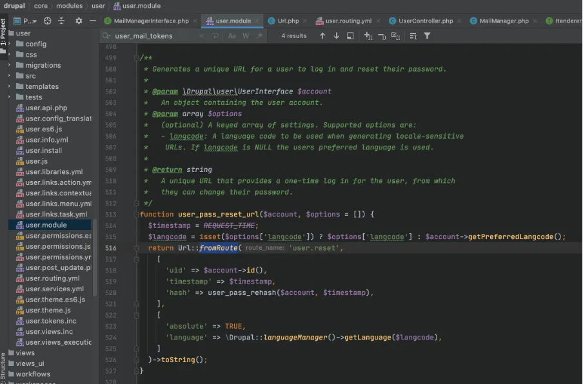
Task: Close the Url.php tab
Action: pyautogui.click(x=305, y=21)
